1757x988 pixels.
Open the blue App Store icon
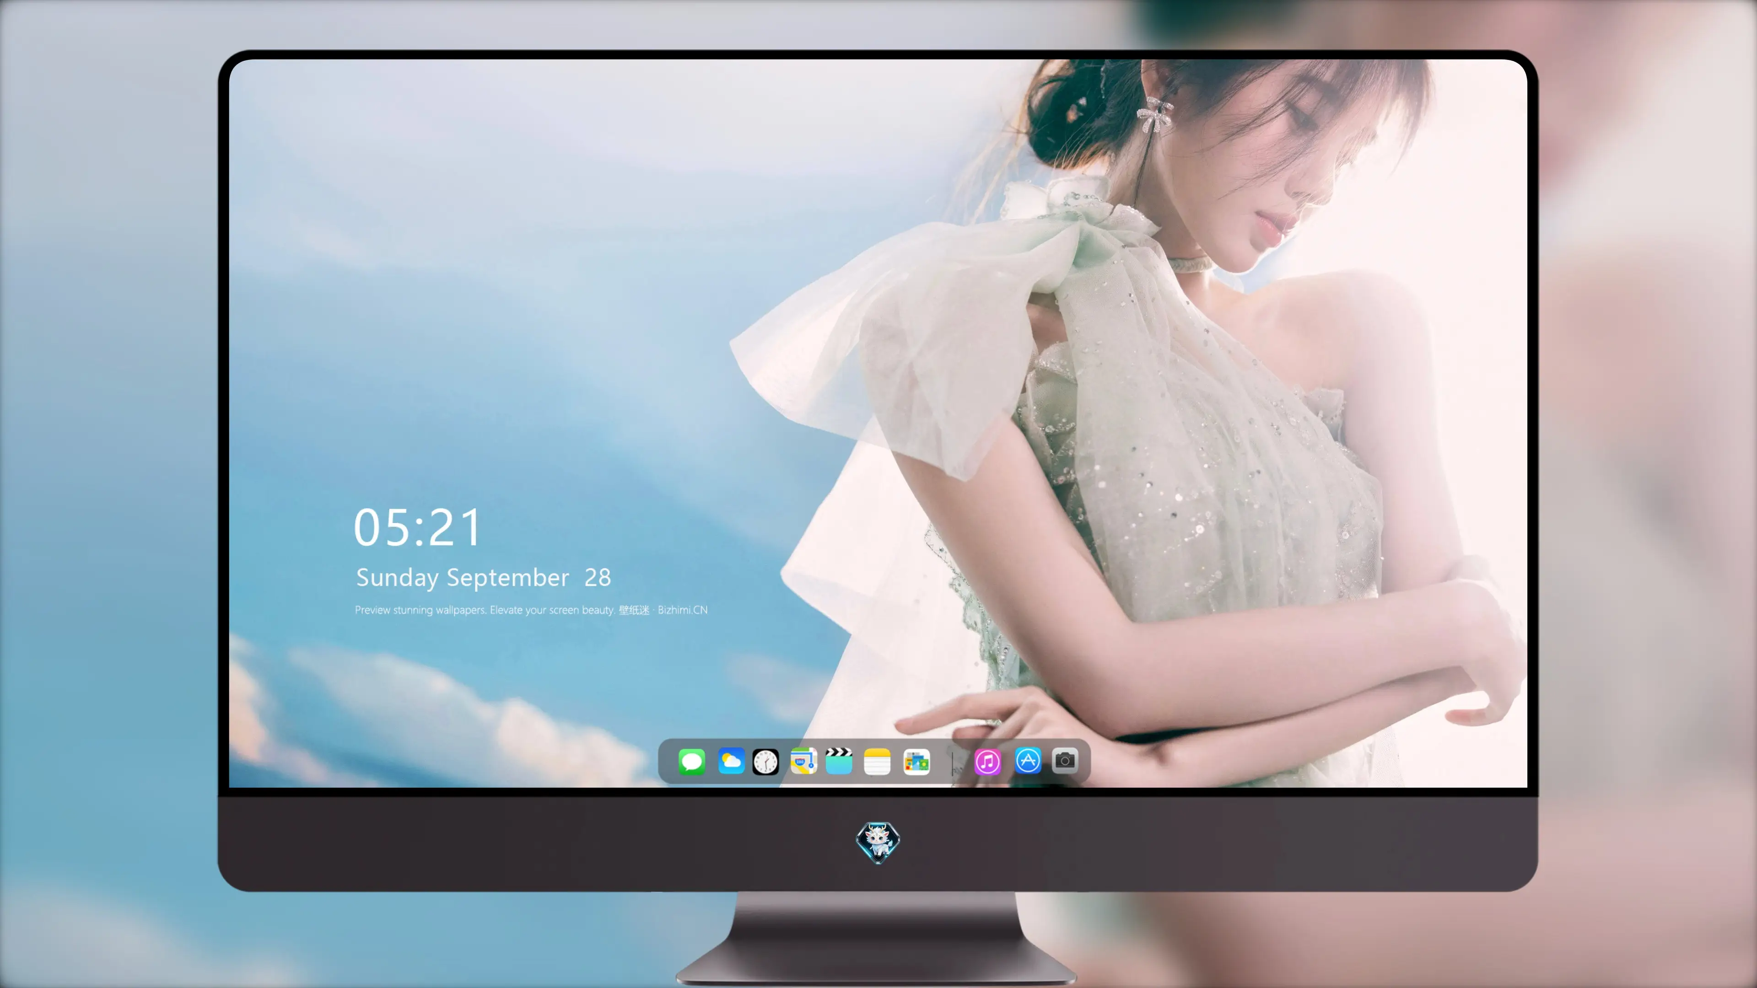[x=1028, y=761]
